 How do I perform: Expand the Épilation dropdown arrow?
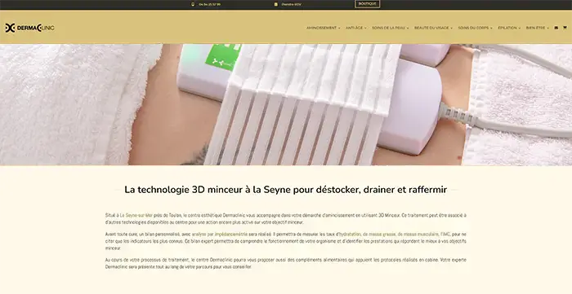pyautogui.click(x=520, y=28)
